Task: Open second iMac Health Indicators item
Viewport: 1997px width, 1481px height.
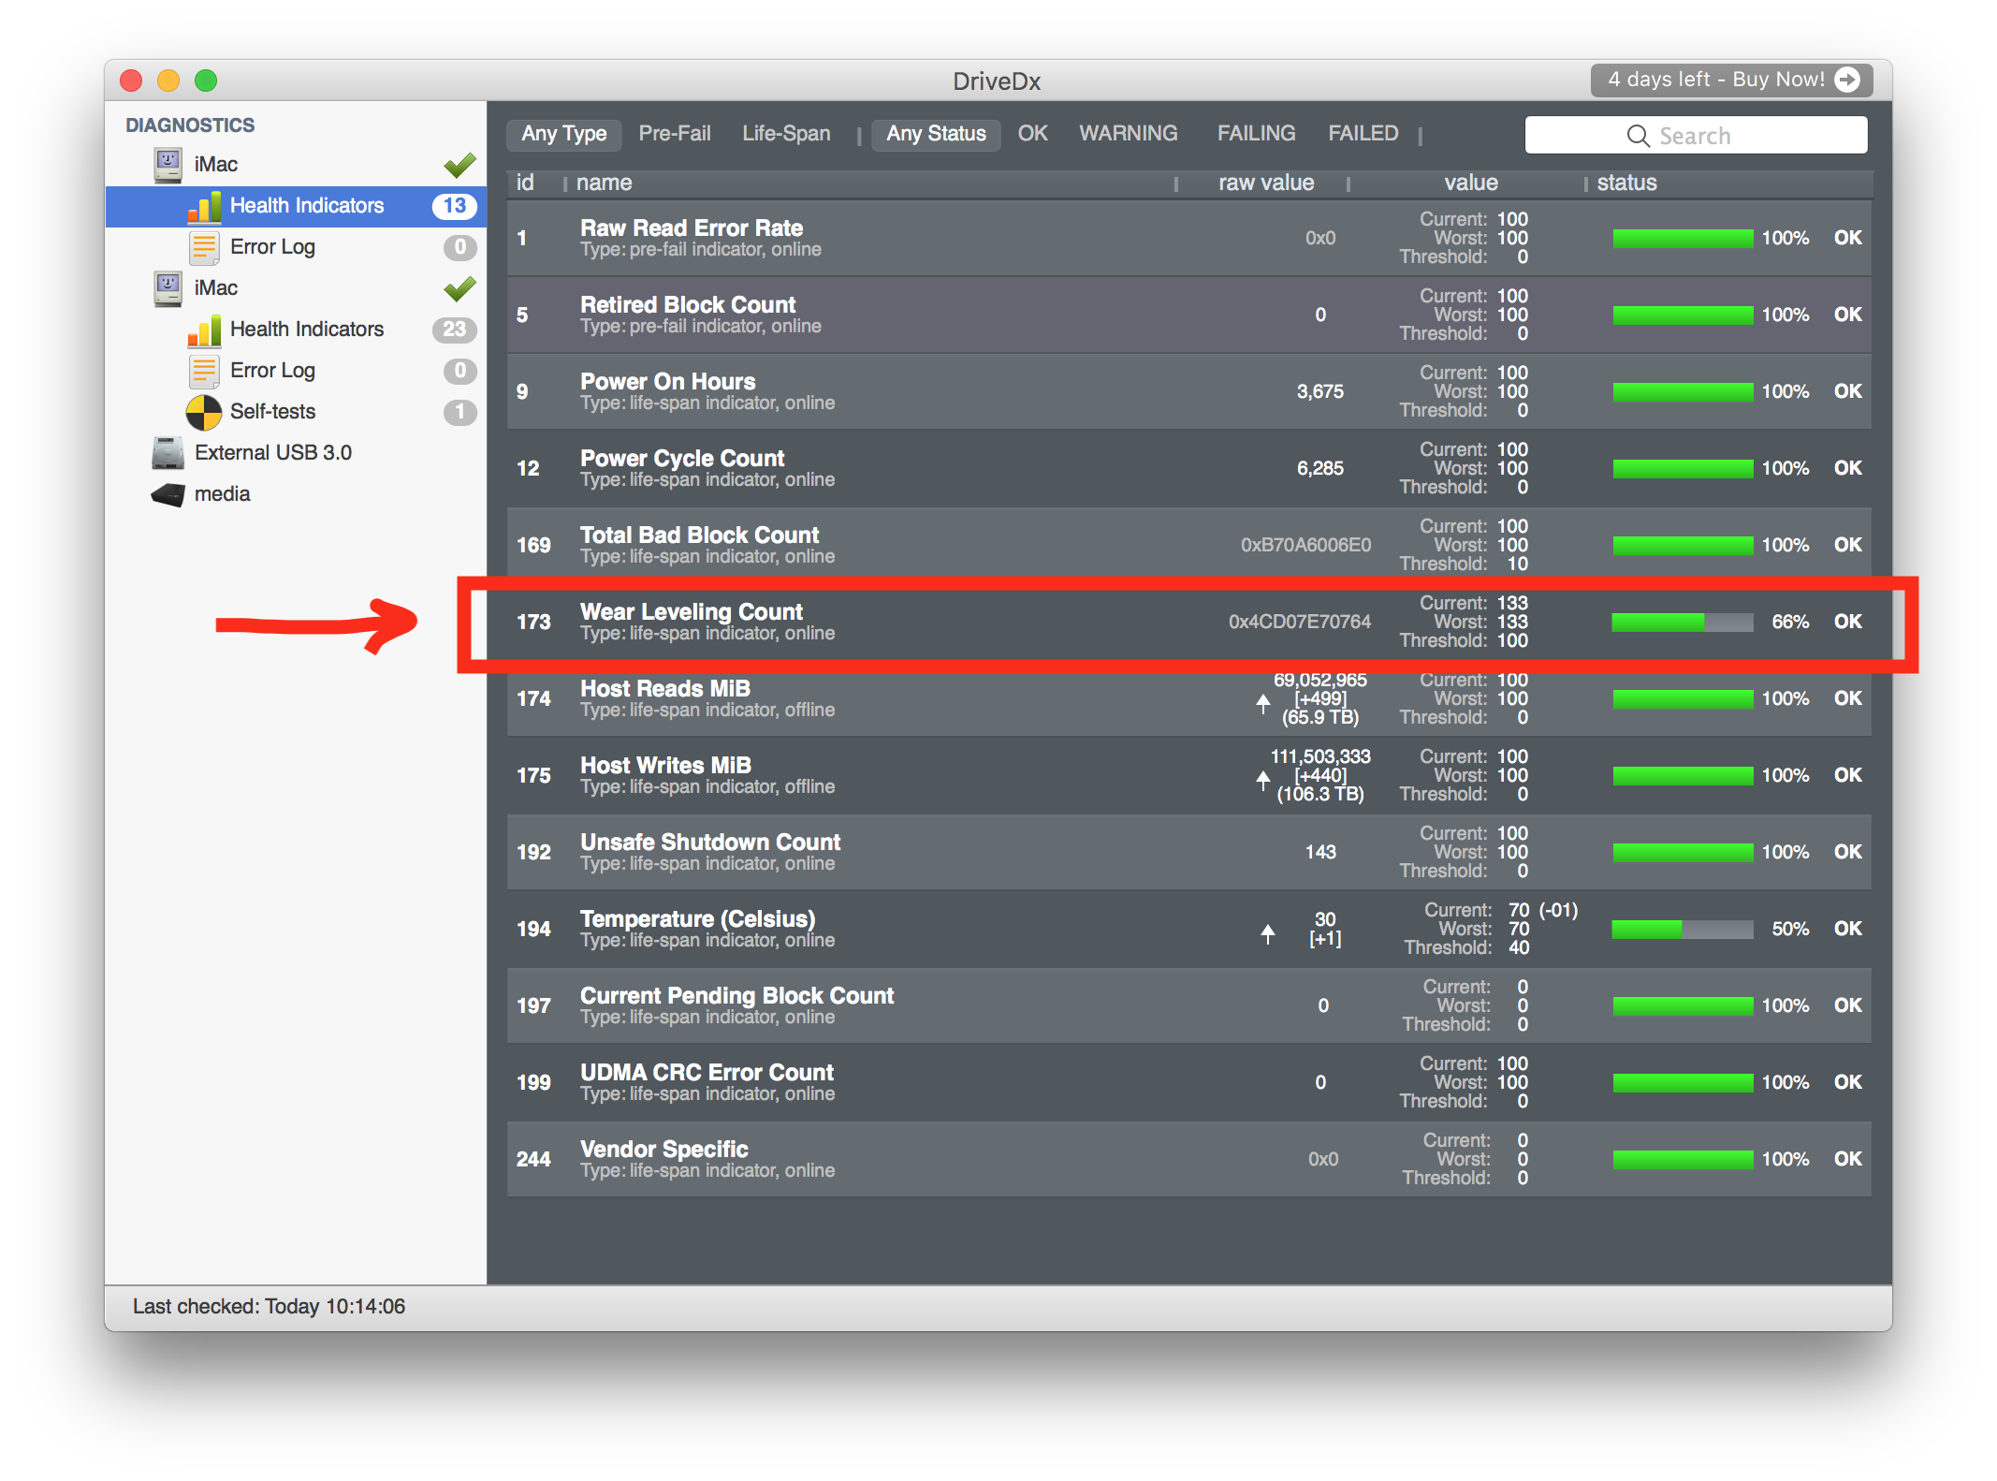Action: coord(306,330)
